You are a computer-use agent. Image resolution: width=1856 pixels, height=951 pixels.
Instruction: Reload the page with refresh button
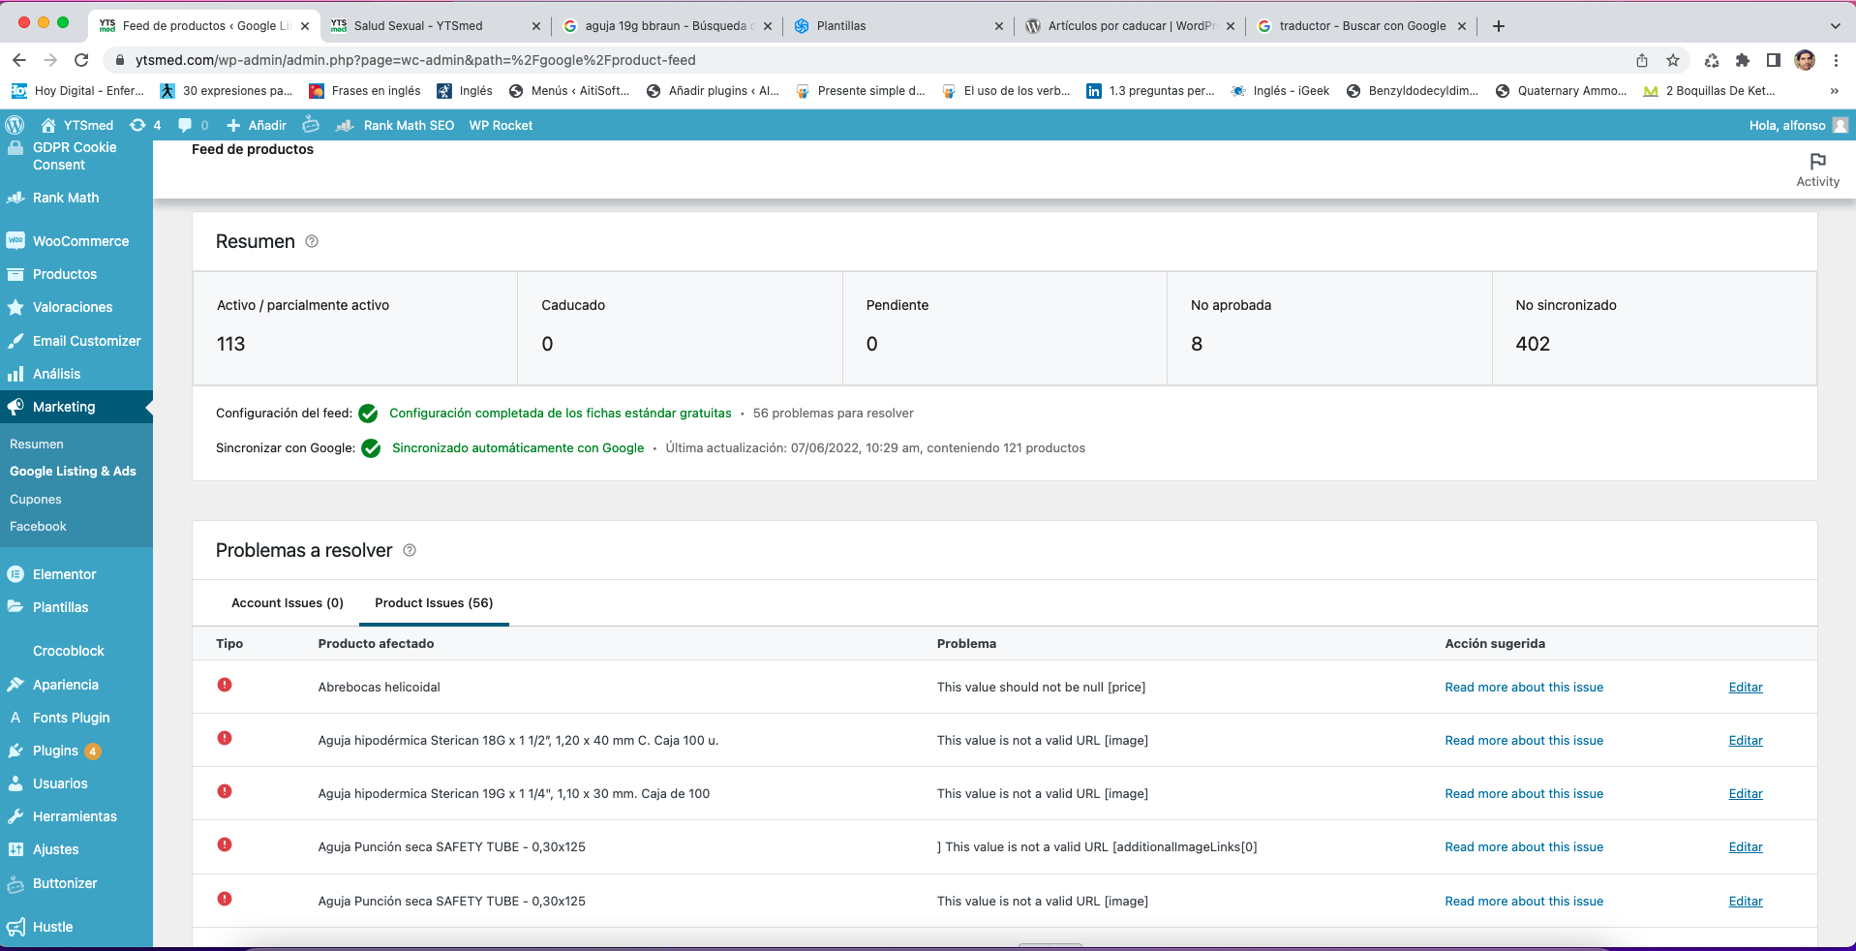click(81, 60)
